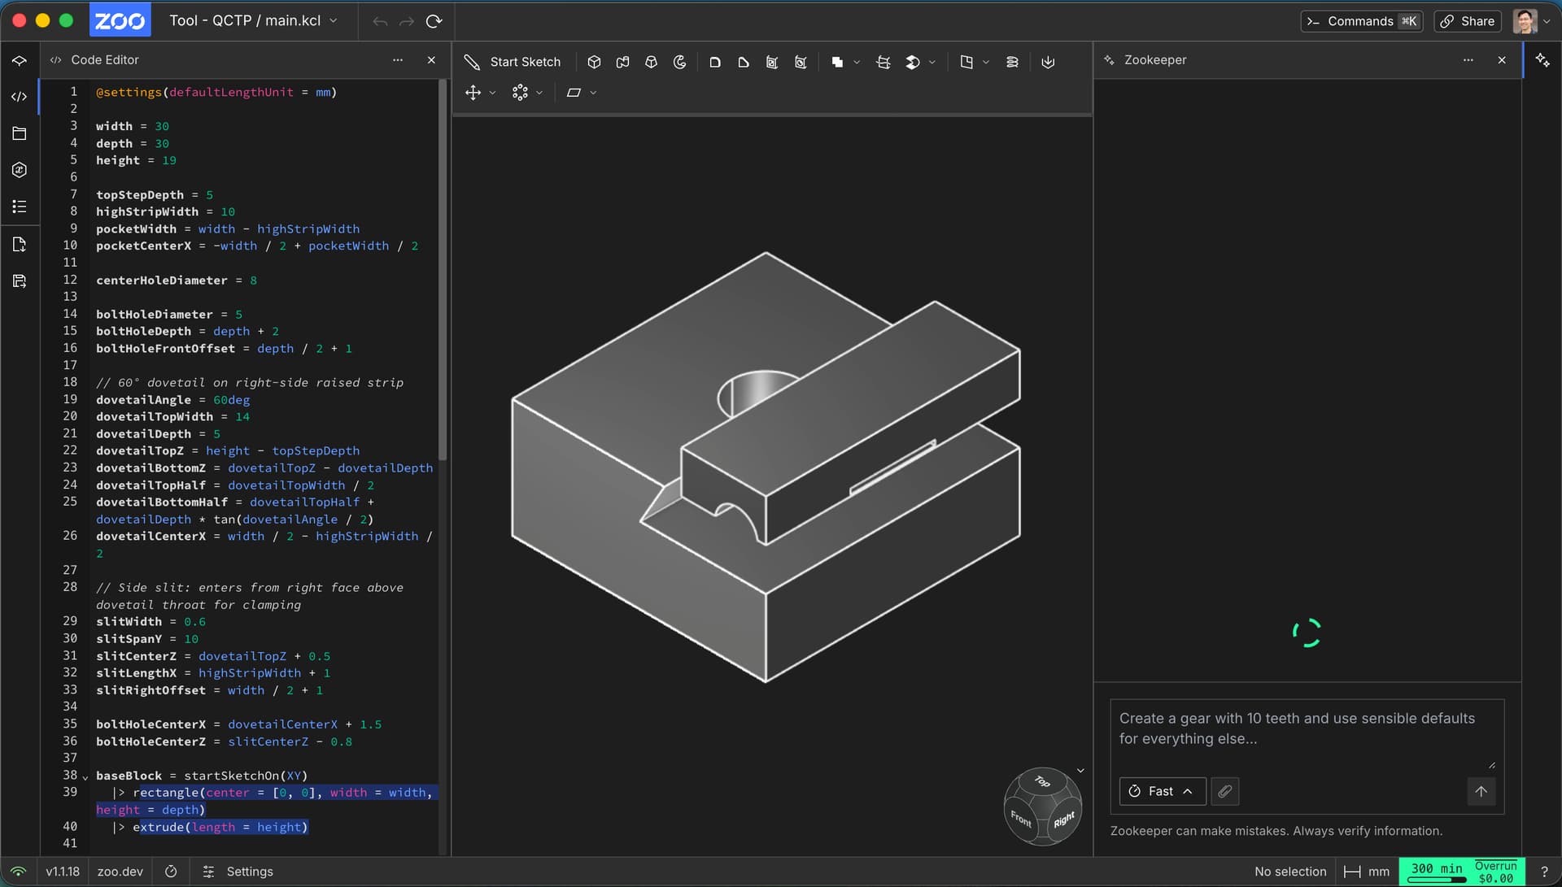Toggle the Code Editor pane sidebar icon
Screen dimensions: 1562x887
[20, 97]
